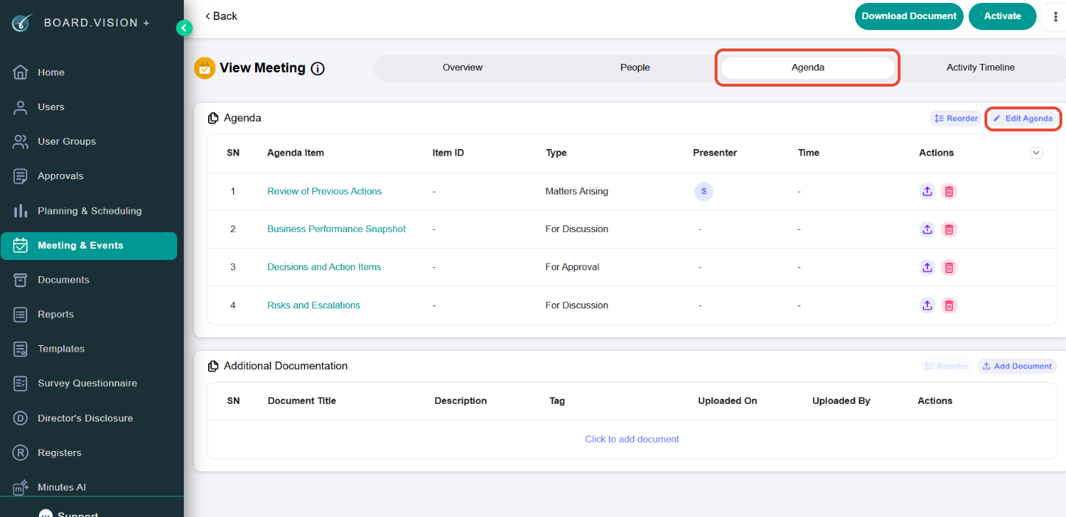The image size is (1066, 517).
Task: Click the 'Click to add document' link
Action: [x=632, y=439]
